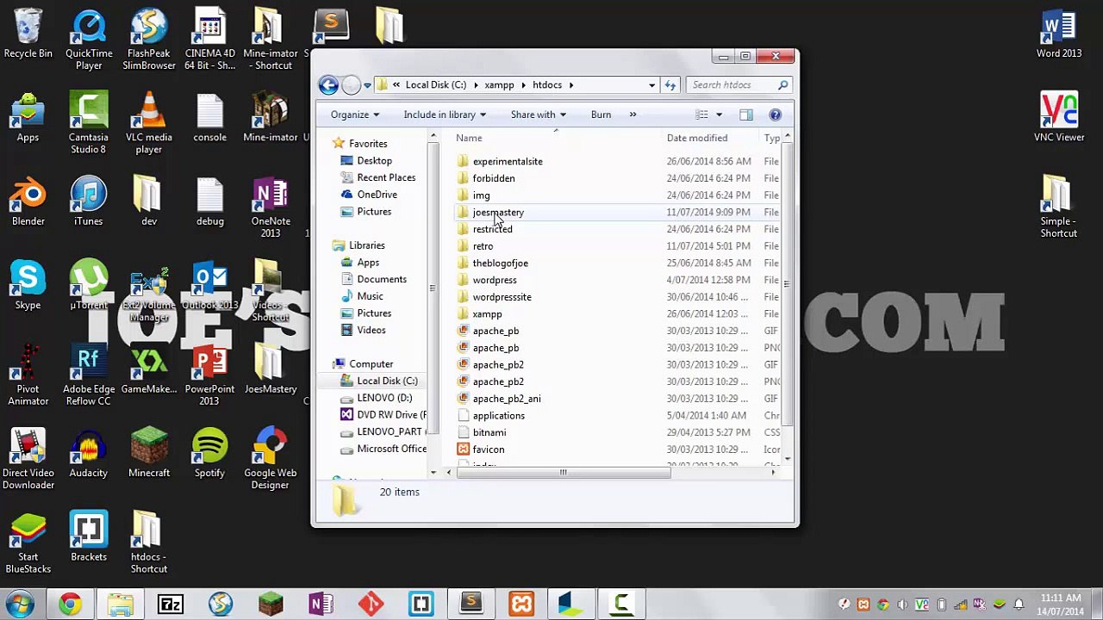The height and width of the screenshot is (620, 1103).
Task: Open Word 2013 desktop icon
Action: (1059, 34)
